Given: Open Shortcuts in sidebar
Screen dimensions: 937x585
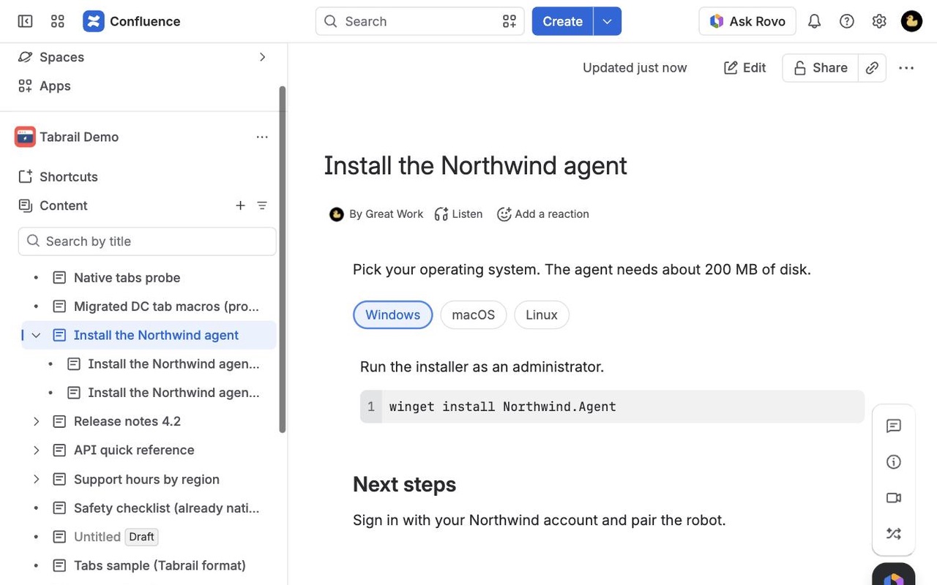Looking at the screenshot, I should pyautogui.click(x=69, y=177).
